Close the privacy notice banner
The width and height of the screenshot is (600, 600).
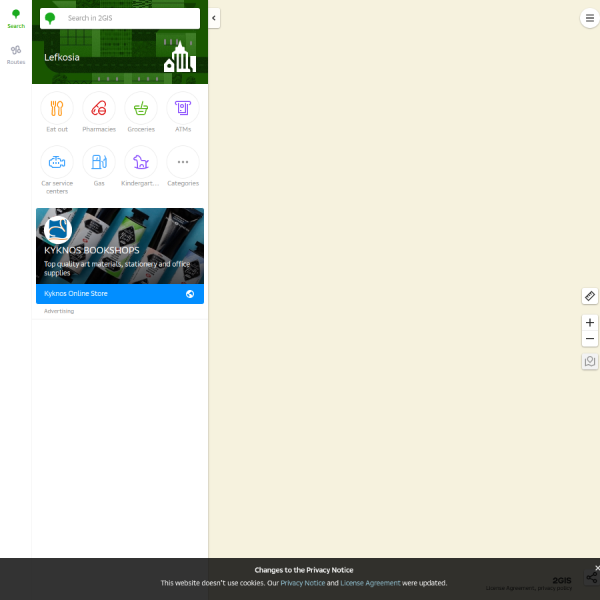click(x=597, y=568)
